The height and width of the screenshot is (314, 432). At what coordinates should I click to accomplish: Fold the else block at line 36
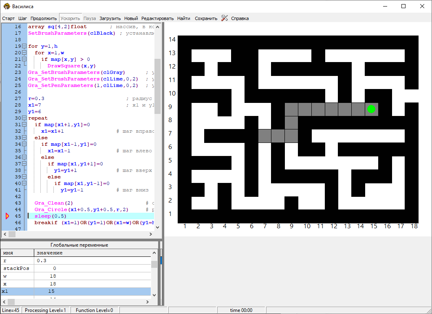click(x=24, y=157)
